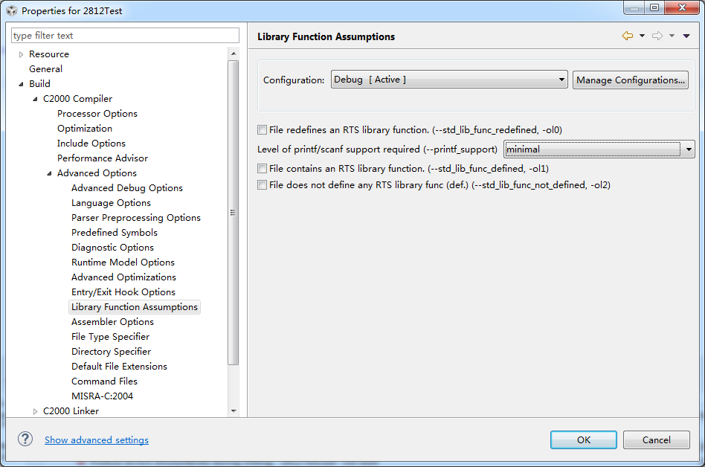
Task: Collapse the Build tree node
Action: click(21, 84)
